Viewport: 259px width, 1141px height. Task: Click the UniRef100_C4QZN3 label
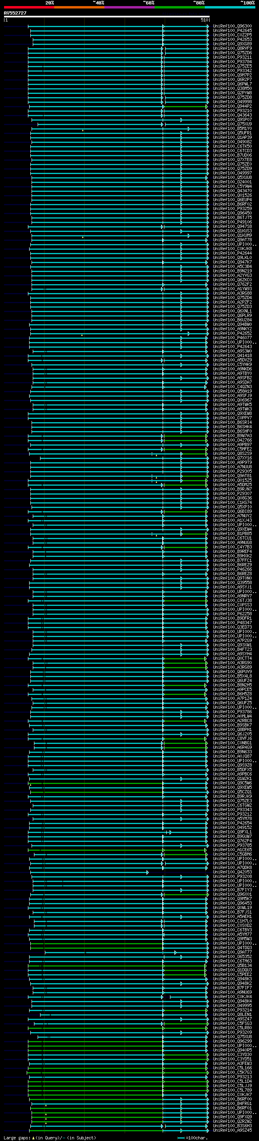click(232, 387)
